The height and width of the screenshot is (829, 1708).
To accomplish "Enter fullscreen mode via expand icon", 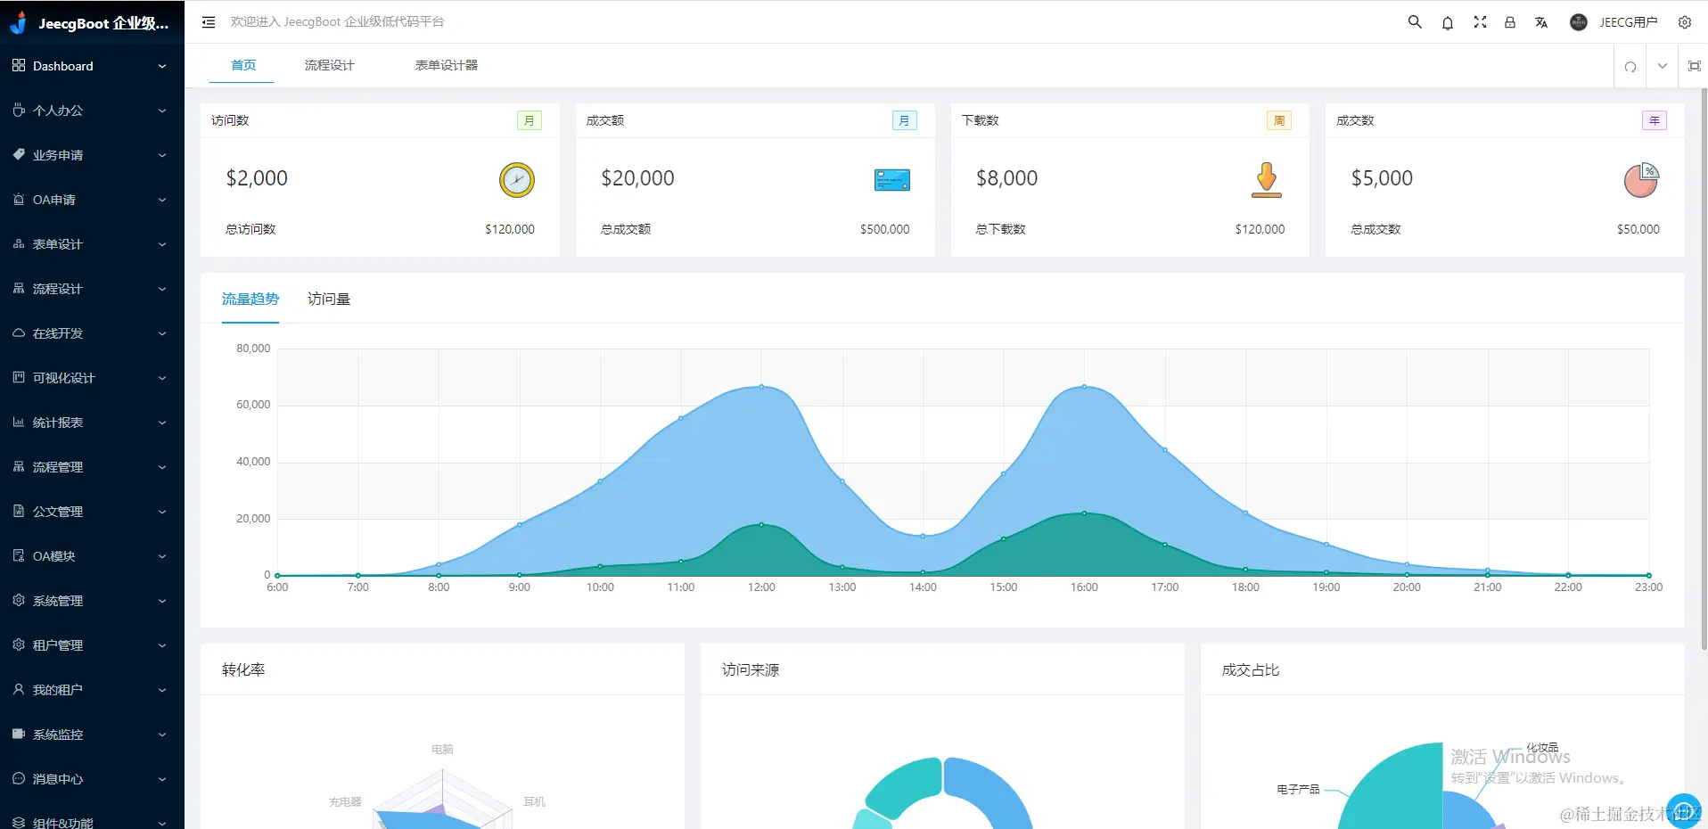I will click(x=1480, y=22).
